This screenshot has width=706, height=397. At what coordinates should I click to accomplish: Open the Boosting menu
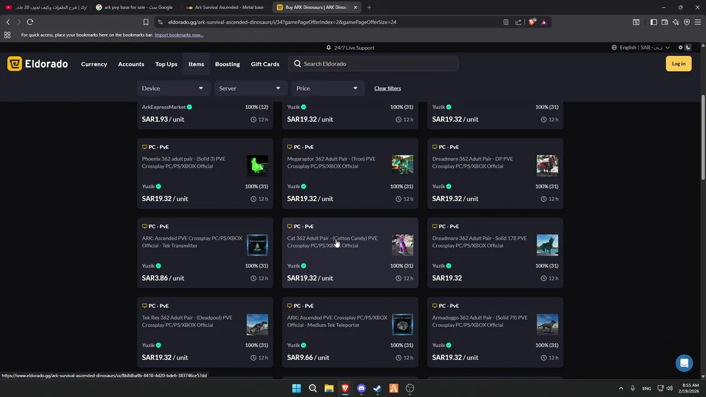(x=227, y=64)
